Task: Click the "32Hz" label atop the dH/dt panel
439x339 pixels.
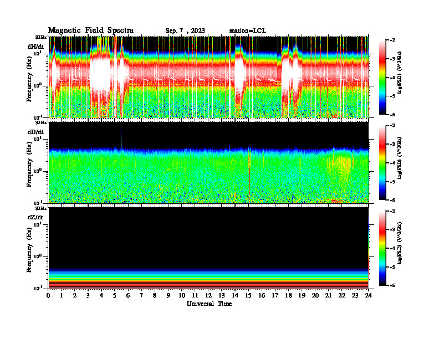Action: pos(40,37)
